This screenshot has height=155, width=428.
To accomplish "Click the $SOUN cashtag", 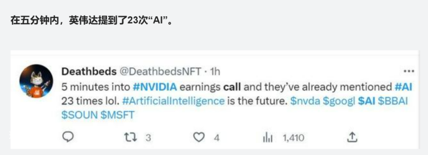I will point(79,115).
